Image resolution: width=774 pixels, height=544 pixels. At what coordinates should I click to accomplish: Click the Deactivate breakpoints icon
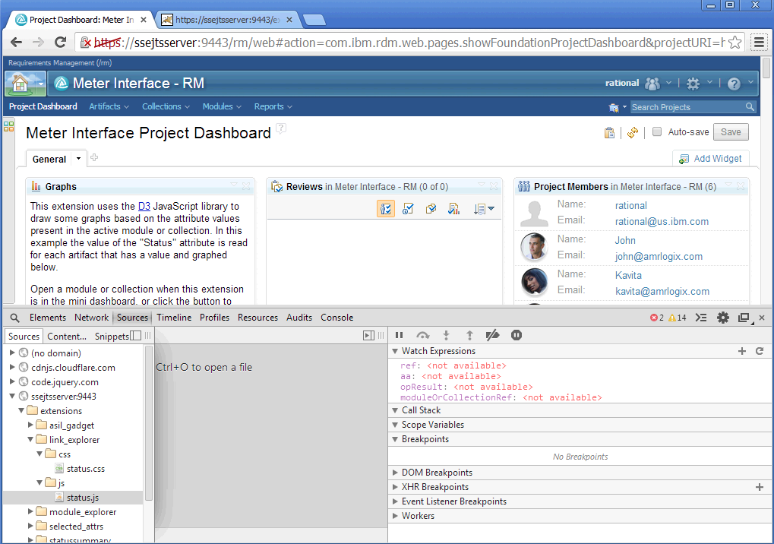(492, 335)
